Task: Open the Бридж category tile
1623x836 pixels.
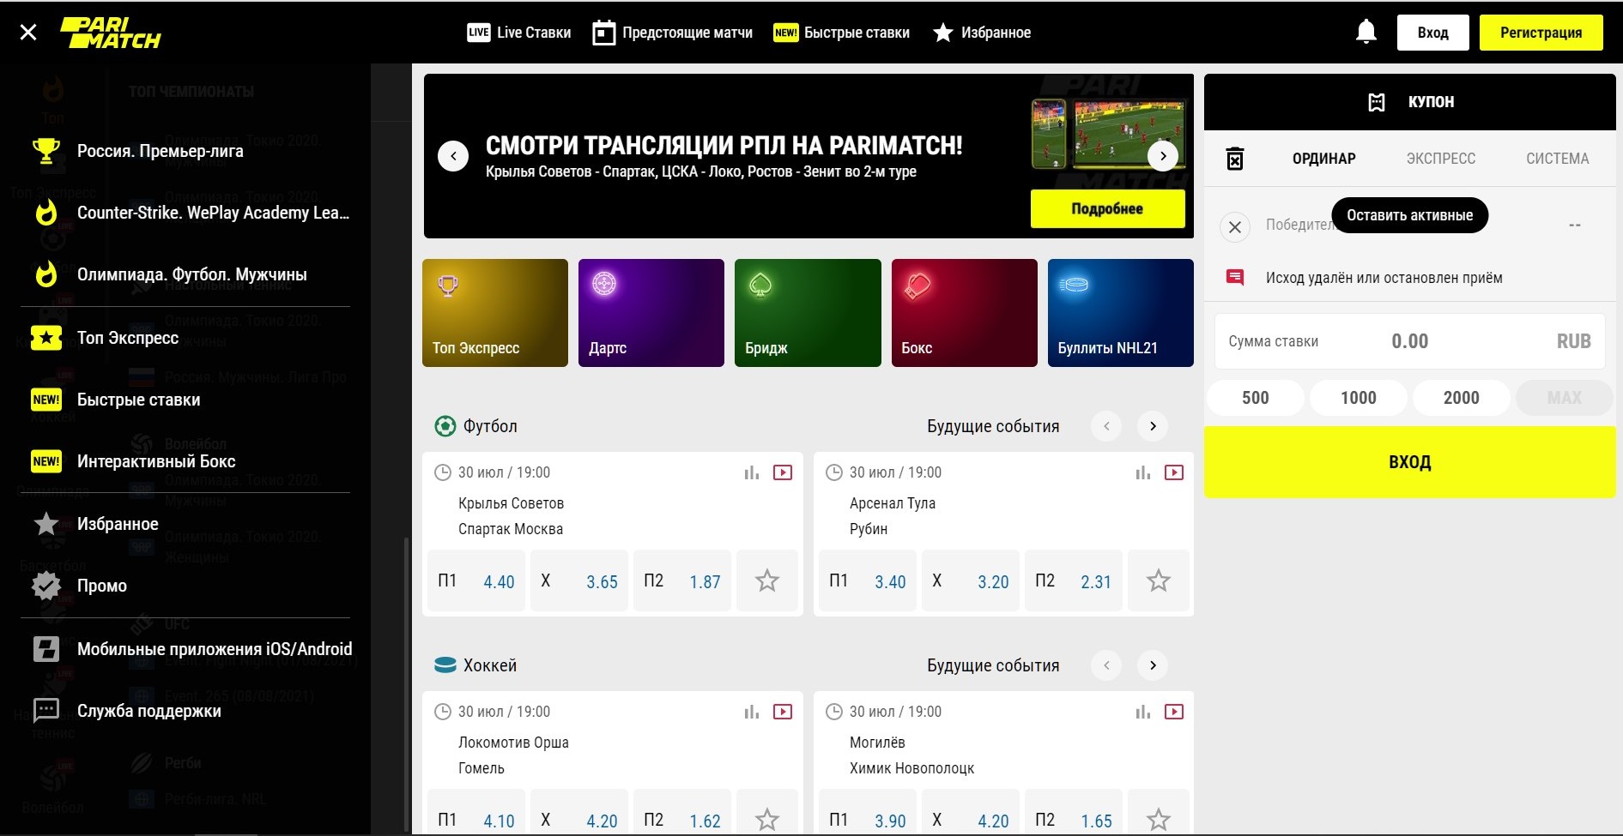Action: (808, 313)
